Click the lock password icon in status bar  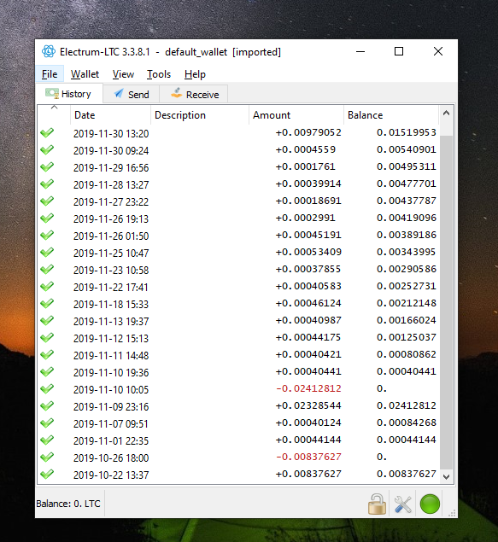point(377,504)
